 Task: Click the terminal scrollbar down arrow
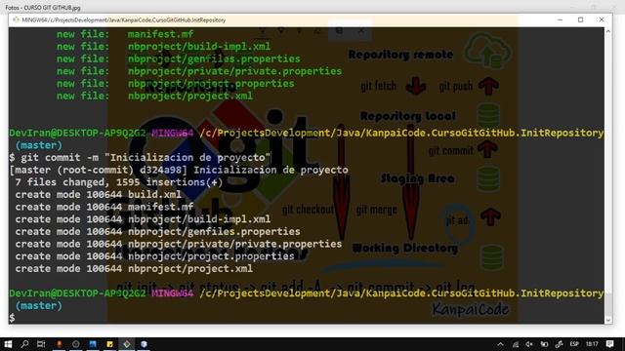608,320
